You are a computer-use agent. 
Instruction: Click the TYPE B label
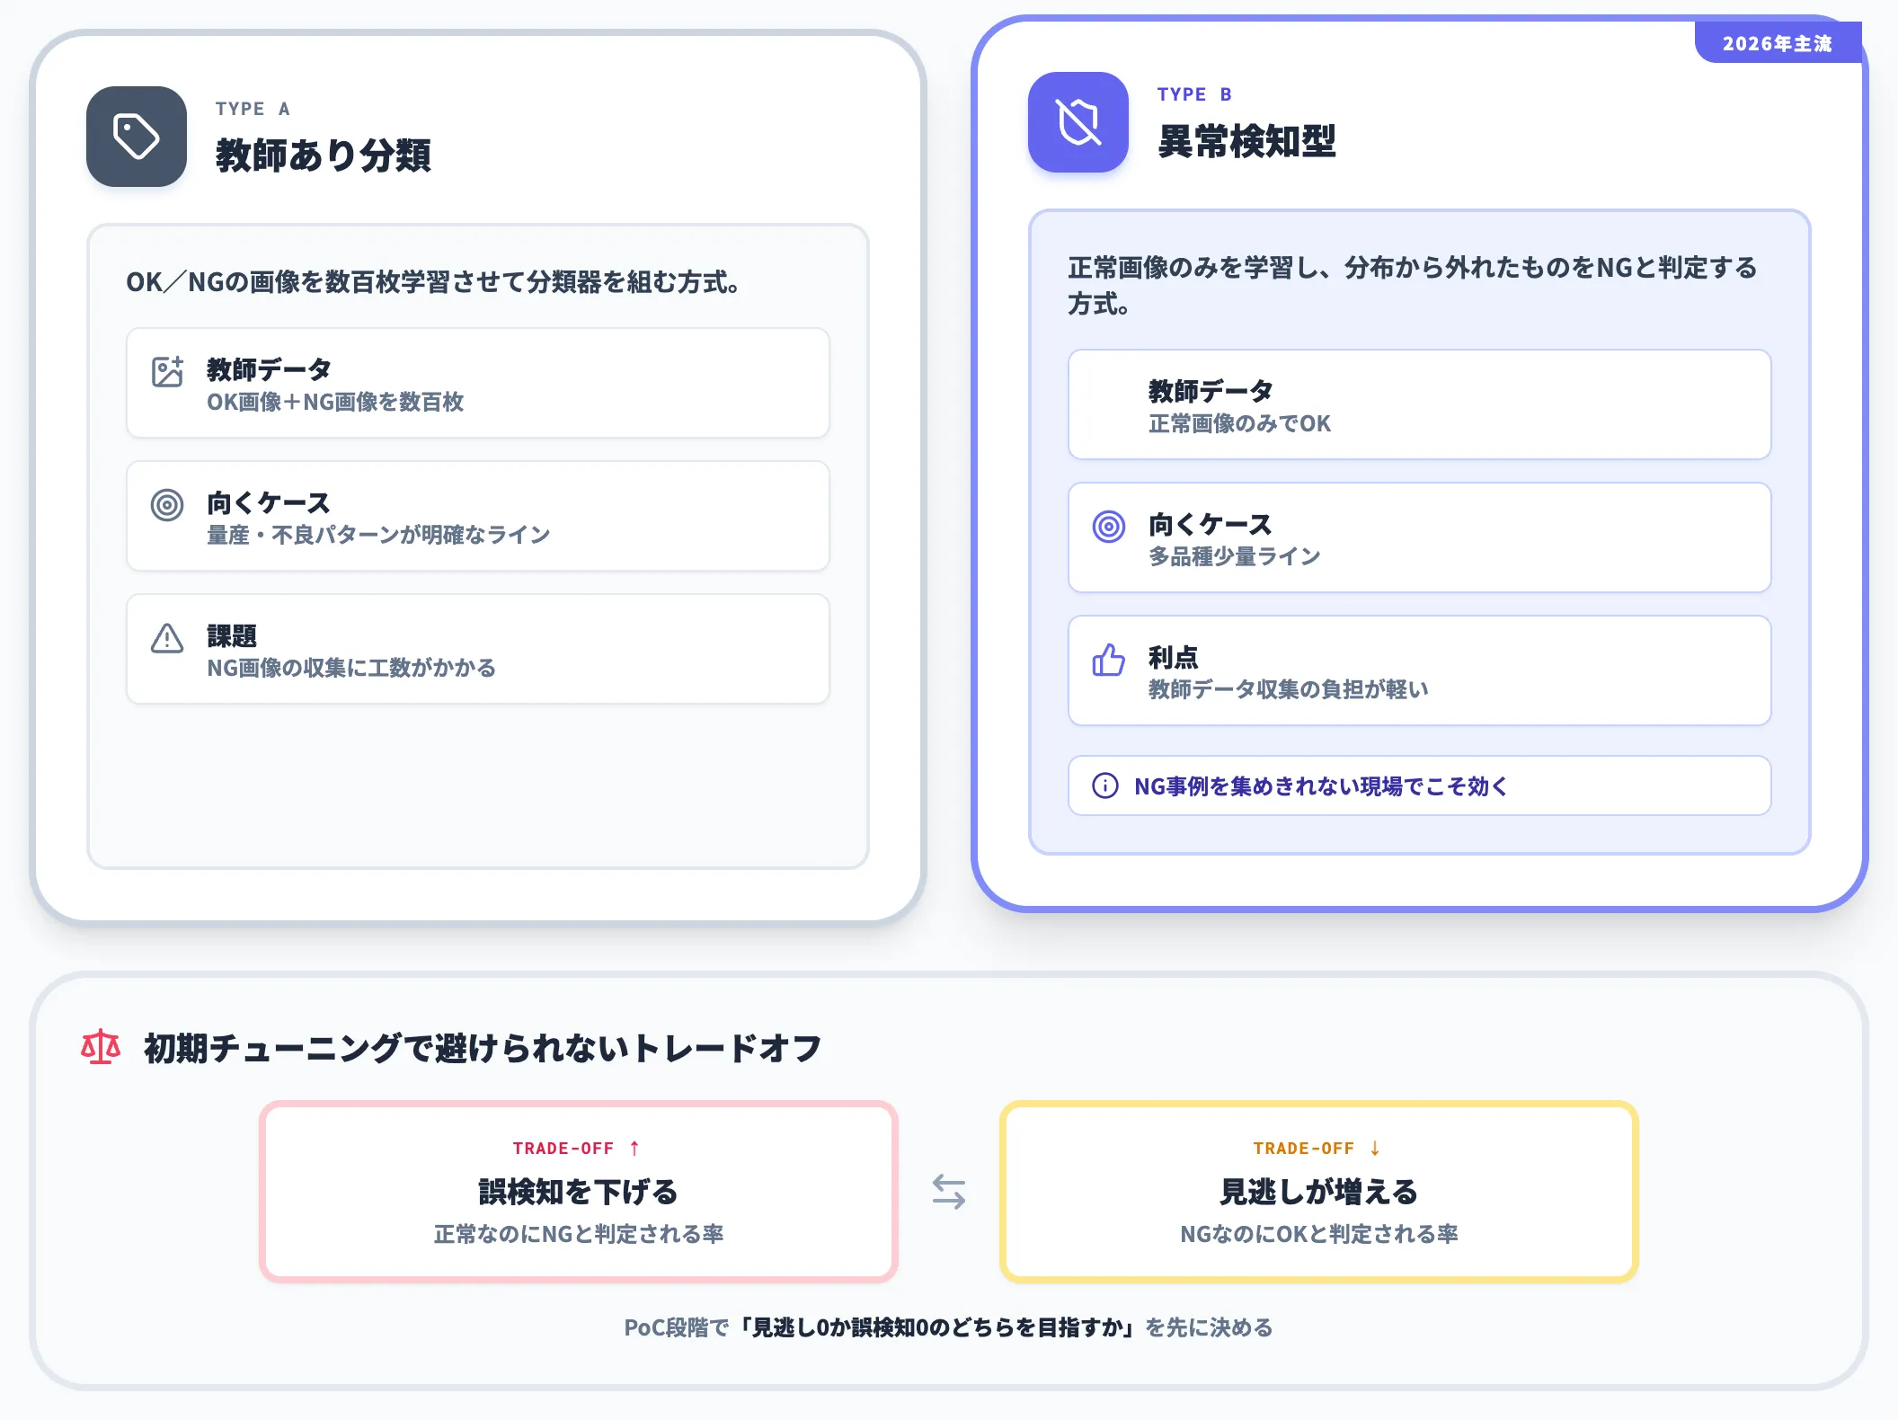(1194, 94)
